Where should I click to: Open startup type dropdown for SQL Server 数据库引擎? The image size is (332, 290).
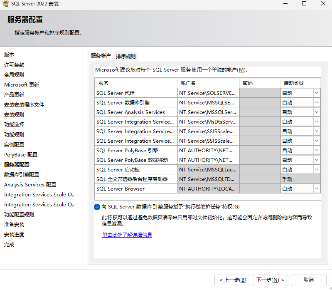(x=317, y=102)
